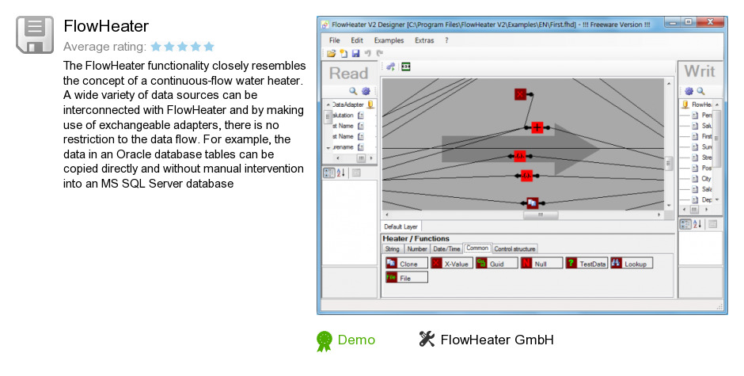
Task: Switch to the String functions tab
Action: tap(393, 249)
